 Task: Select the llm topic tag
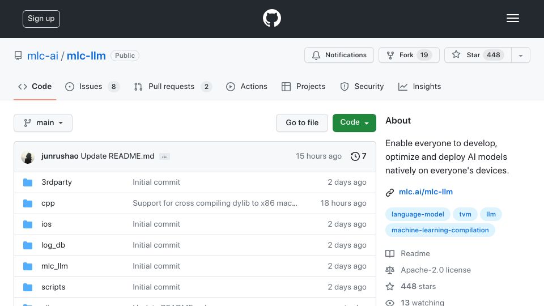point(491,214)
